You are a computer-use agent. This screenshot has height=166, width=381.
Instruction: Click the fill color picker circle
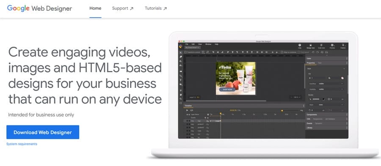(x=342, y=78)
